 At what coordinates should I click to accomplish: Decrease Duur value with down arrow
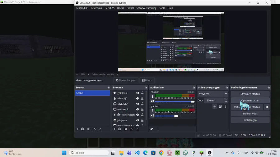point(226,102)
